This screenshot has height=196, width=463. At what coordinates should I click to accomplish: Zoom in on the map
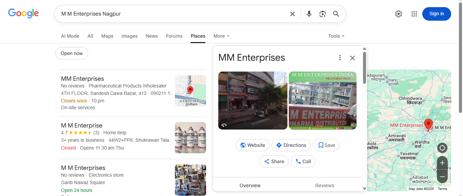pyautogui.click(x=442, y=163)
